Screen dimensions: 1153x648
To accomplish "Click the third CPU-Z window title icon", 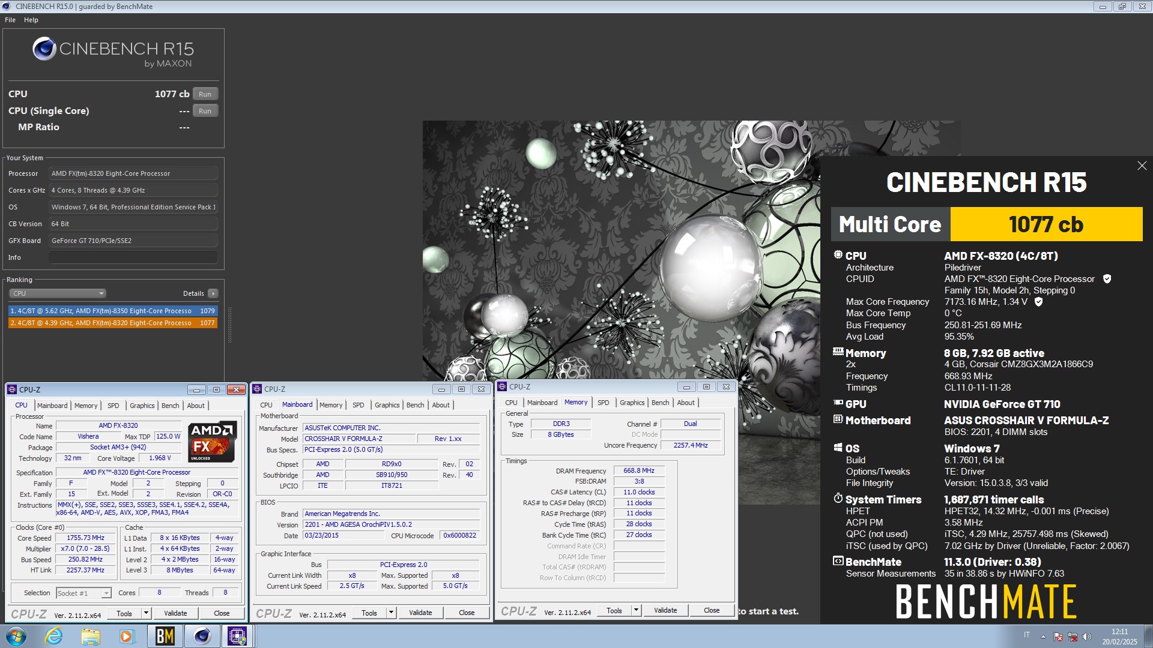I will [502, 387].
